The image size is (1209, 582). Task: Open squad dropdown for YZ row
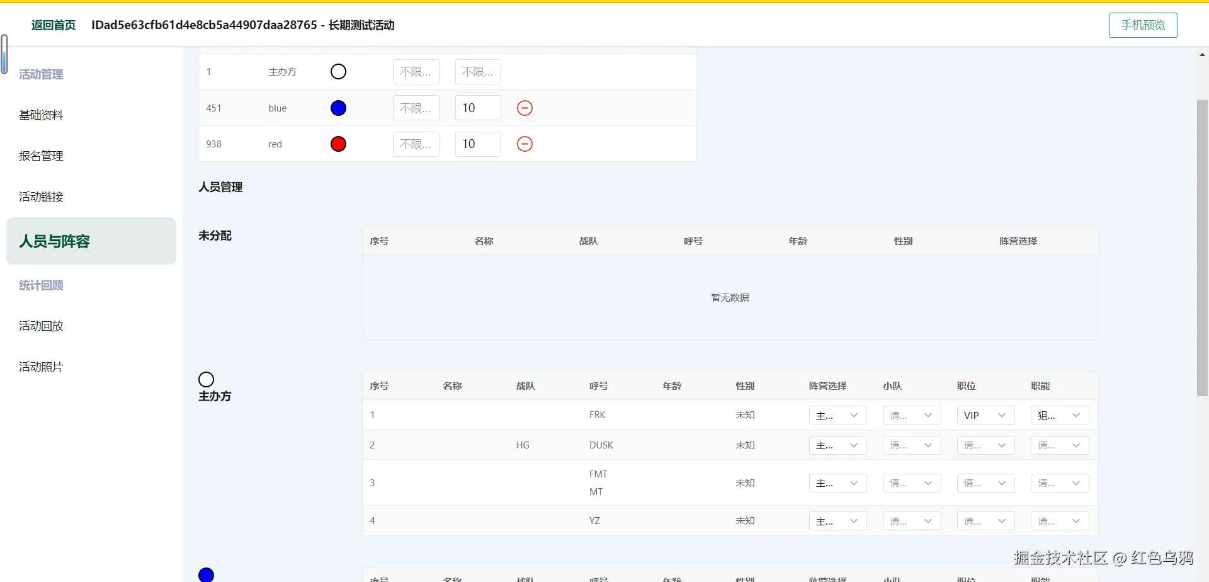click(912, 522)
